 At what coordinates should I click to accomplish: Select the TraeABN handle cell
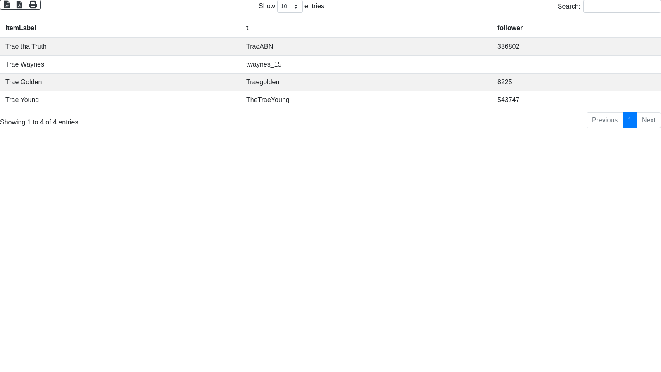coord(259,47)
